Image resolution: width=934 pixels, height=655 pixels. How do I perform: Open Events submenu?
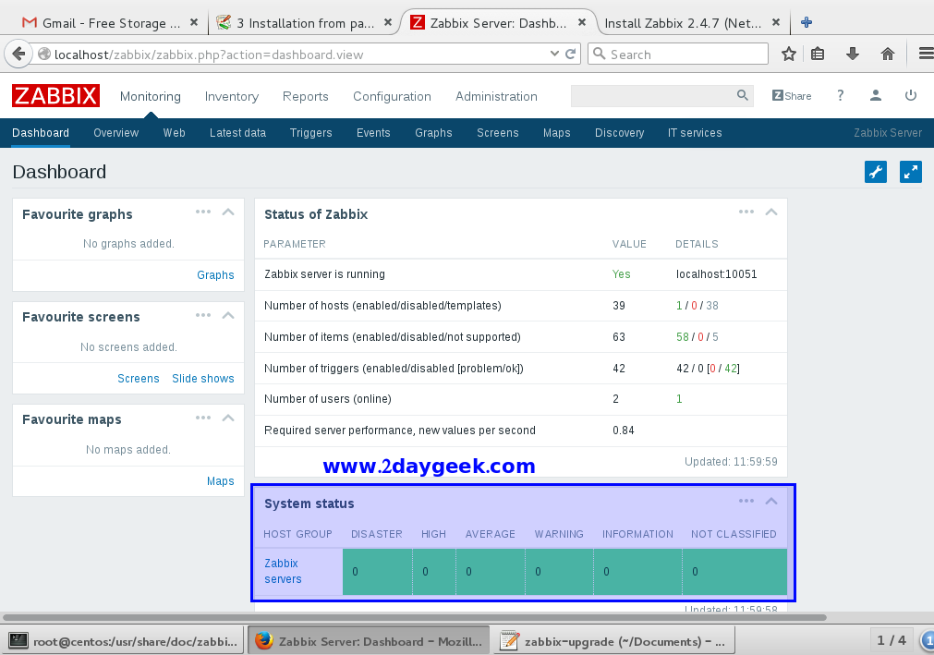coord(373,133)
